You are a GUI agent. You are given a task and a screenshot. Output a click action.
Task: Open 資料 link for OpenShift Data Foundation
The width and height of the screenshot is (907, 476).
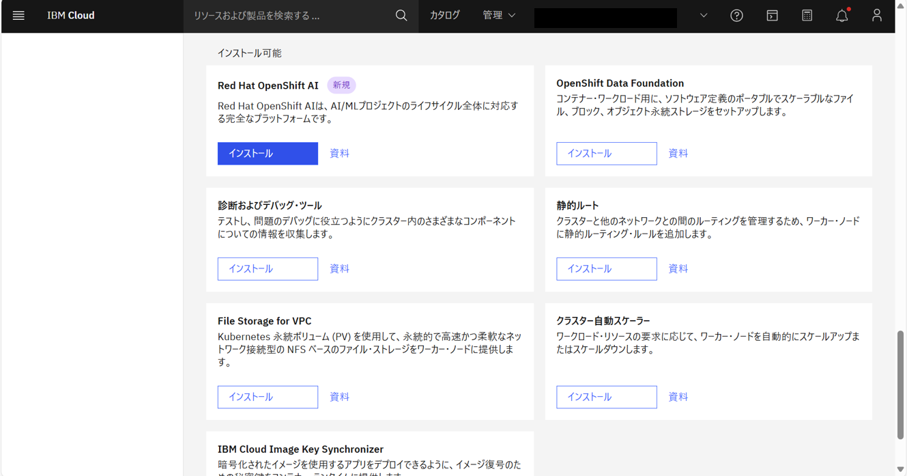(678, 154)
